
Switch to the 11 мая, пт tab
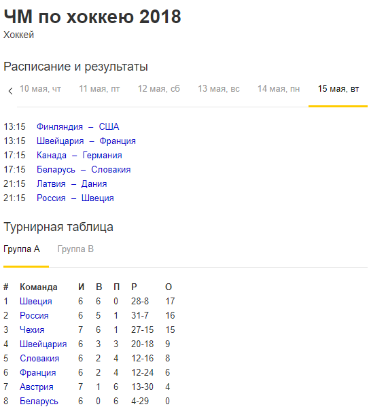coord(99,89)
